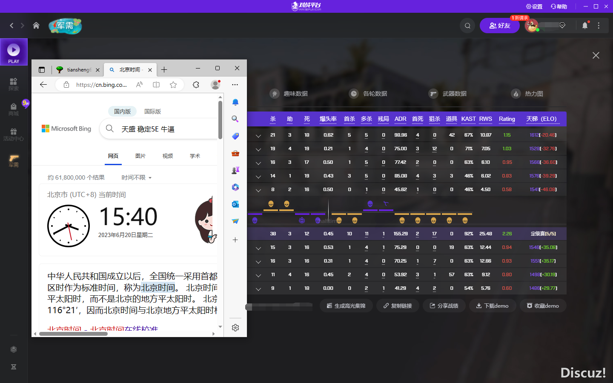Open browser profile avatar
This screenshot has width=613, height=383.
pos(215,85)
